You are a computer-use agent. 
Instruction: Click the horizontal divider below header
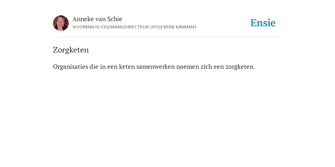point(167,37)
